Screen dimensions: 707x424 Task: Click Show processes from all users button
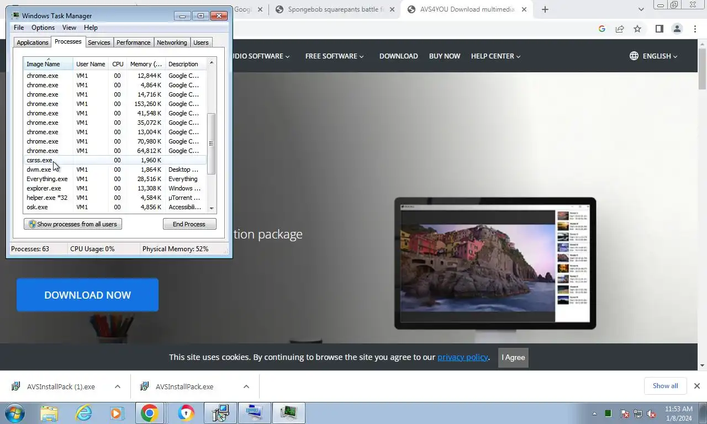(x=73, y=224)
